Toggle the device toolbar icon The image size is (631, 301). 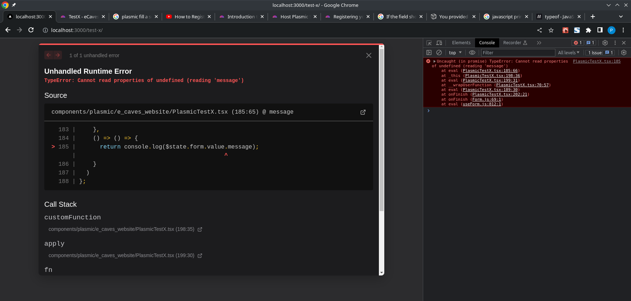(x=439, y=43)
